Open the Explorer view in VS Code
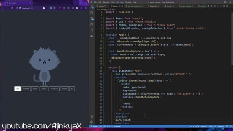Image resolution: width=233 pixels, height=131 pixels. [x=92, y=7]
